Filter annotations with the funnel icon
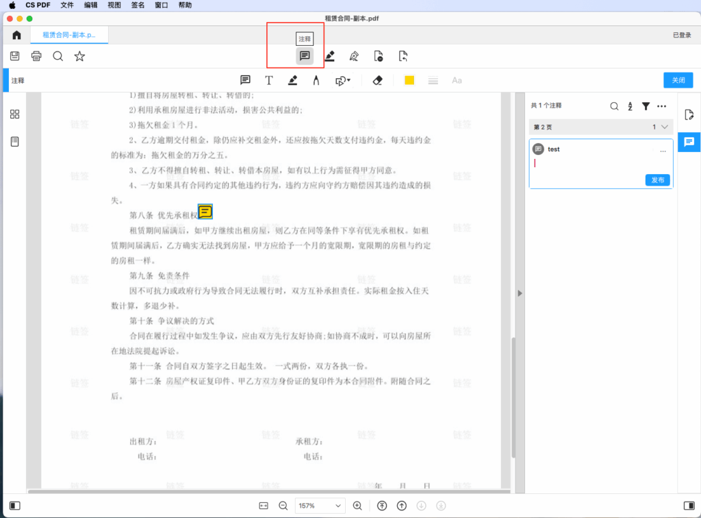The height and width of the screenshot is (518, 701). click(x=646, y=106)
